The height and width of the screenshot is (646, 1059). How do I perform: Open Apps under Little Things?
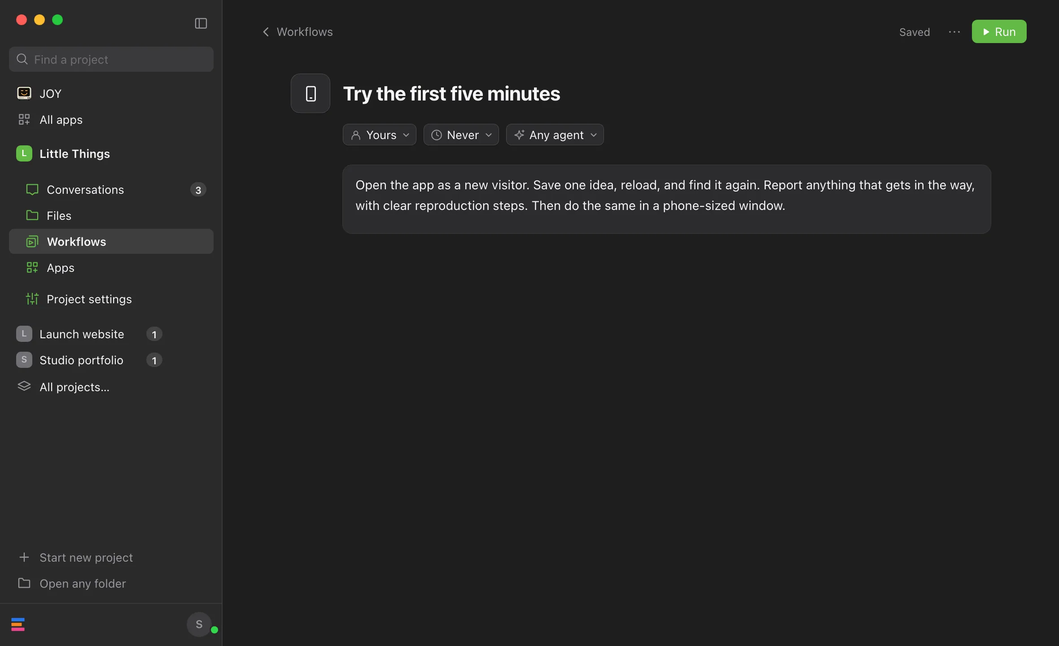(111, 268)
